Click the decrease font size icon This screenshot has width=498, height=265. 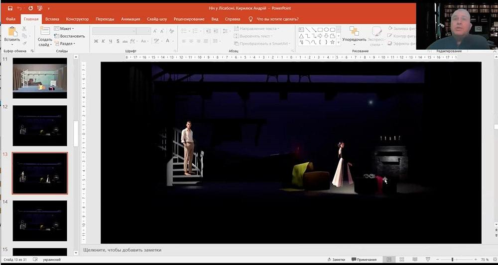coord(162,31)
